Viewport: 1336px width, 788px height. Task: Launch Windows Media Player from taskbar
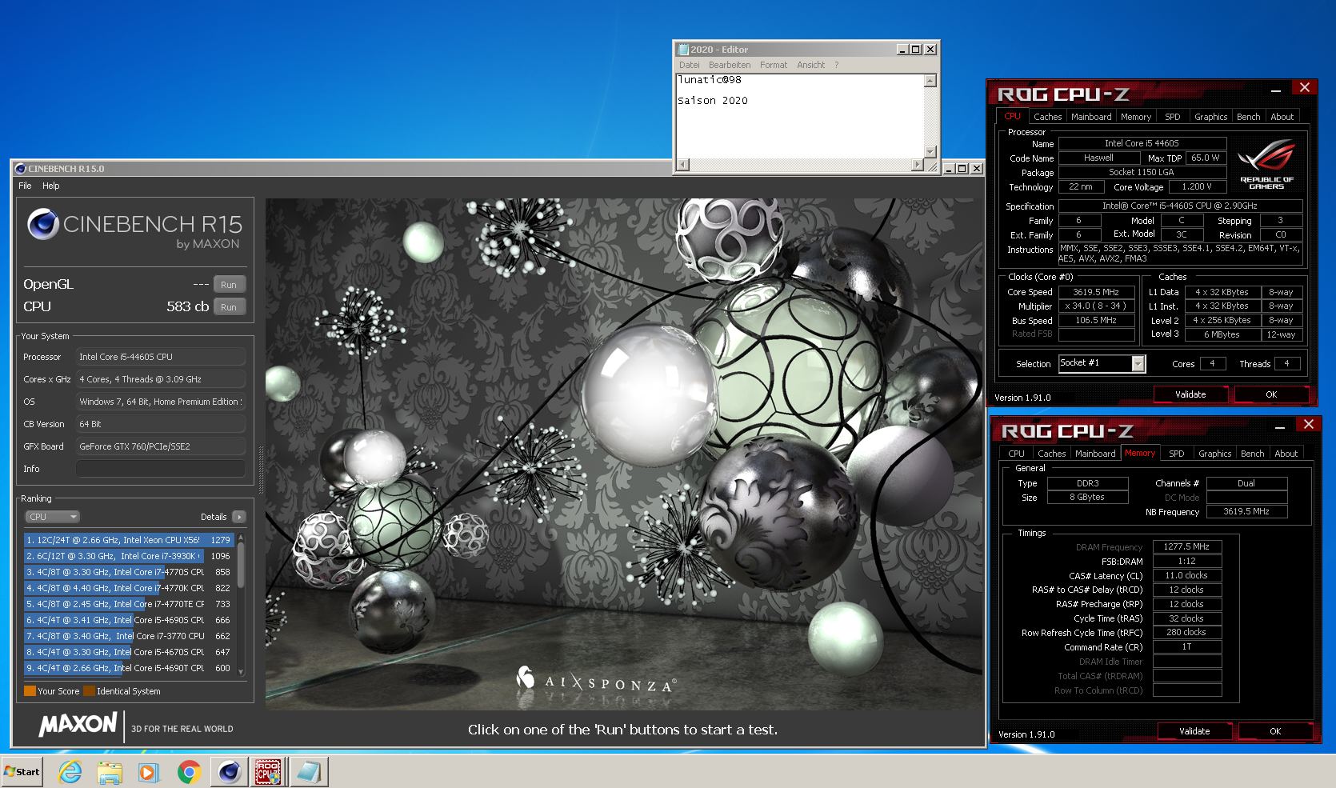[x=149, y=772]
